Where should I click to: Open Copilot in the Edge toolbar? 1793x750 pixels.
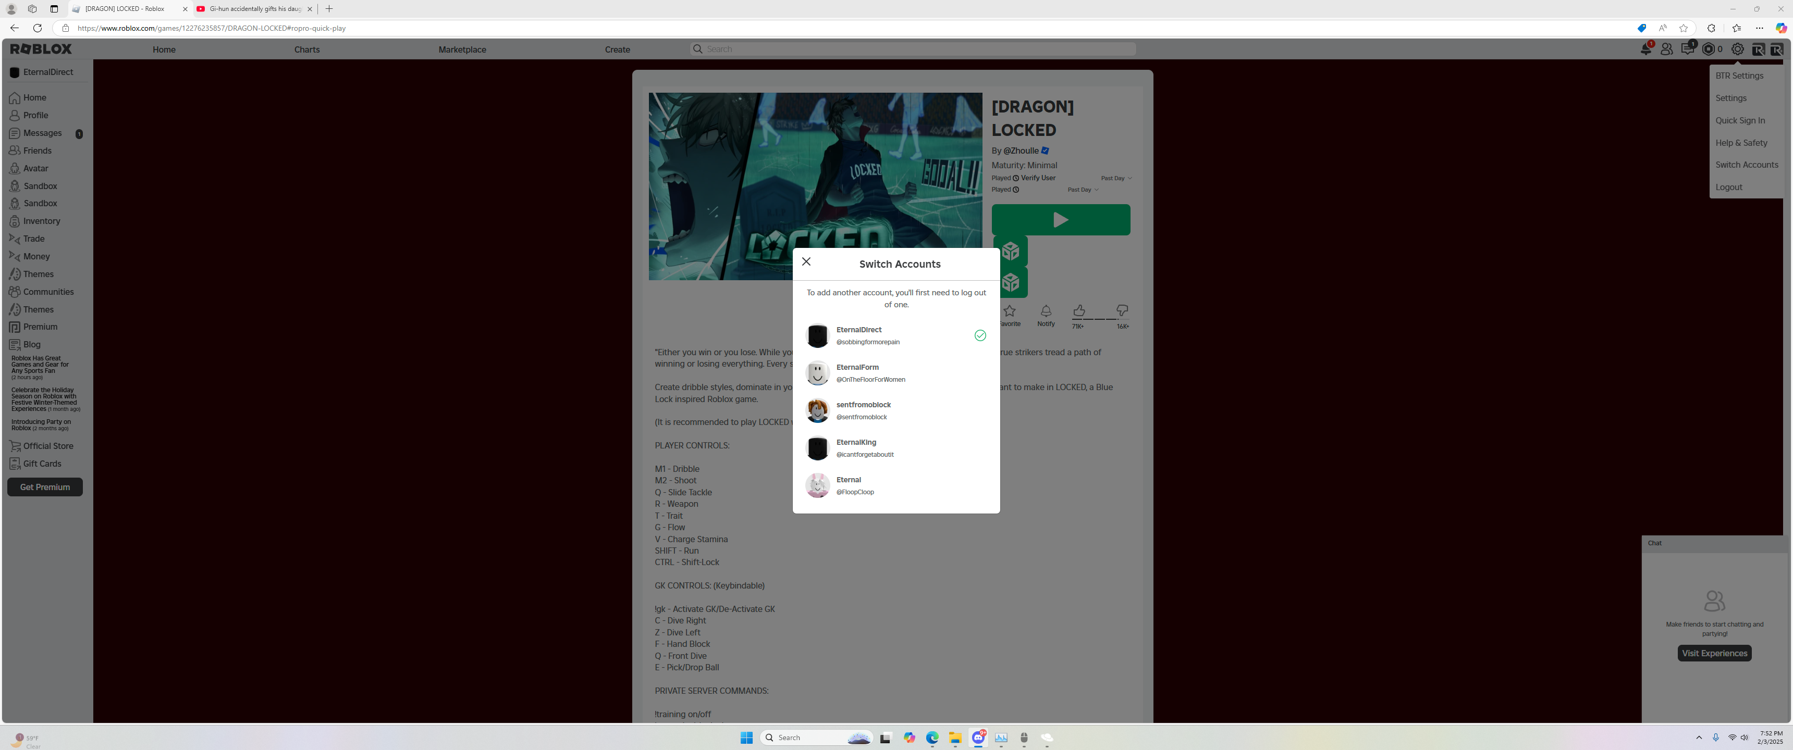pos(1781,28)
